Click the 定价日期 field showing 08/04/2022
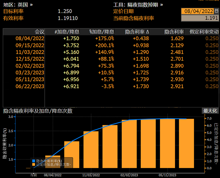 coord(198,11)
